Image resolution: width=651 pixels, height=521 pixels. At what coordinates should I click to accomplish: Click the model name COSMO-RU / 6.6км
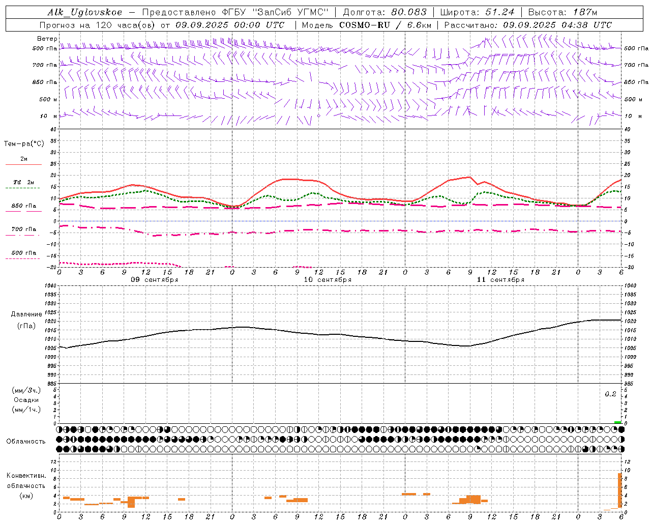[x=385, y=25]
